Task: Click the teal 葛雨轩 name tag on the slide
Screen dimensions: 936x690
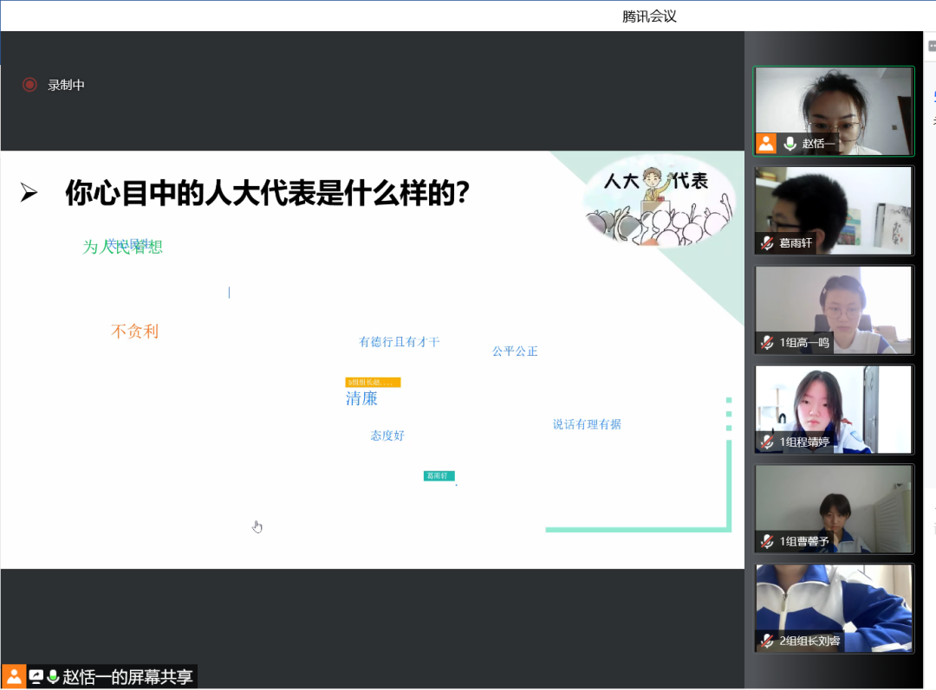Action: (x=439, y=475)
